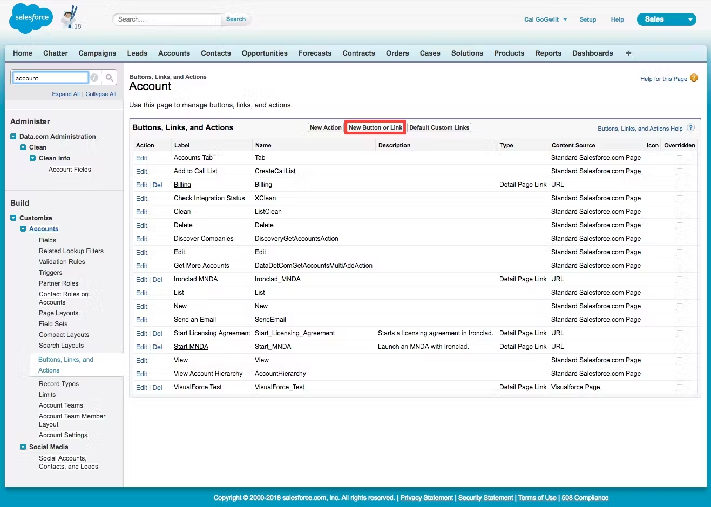Collapse the Data.com Administration section

13,136
